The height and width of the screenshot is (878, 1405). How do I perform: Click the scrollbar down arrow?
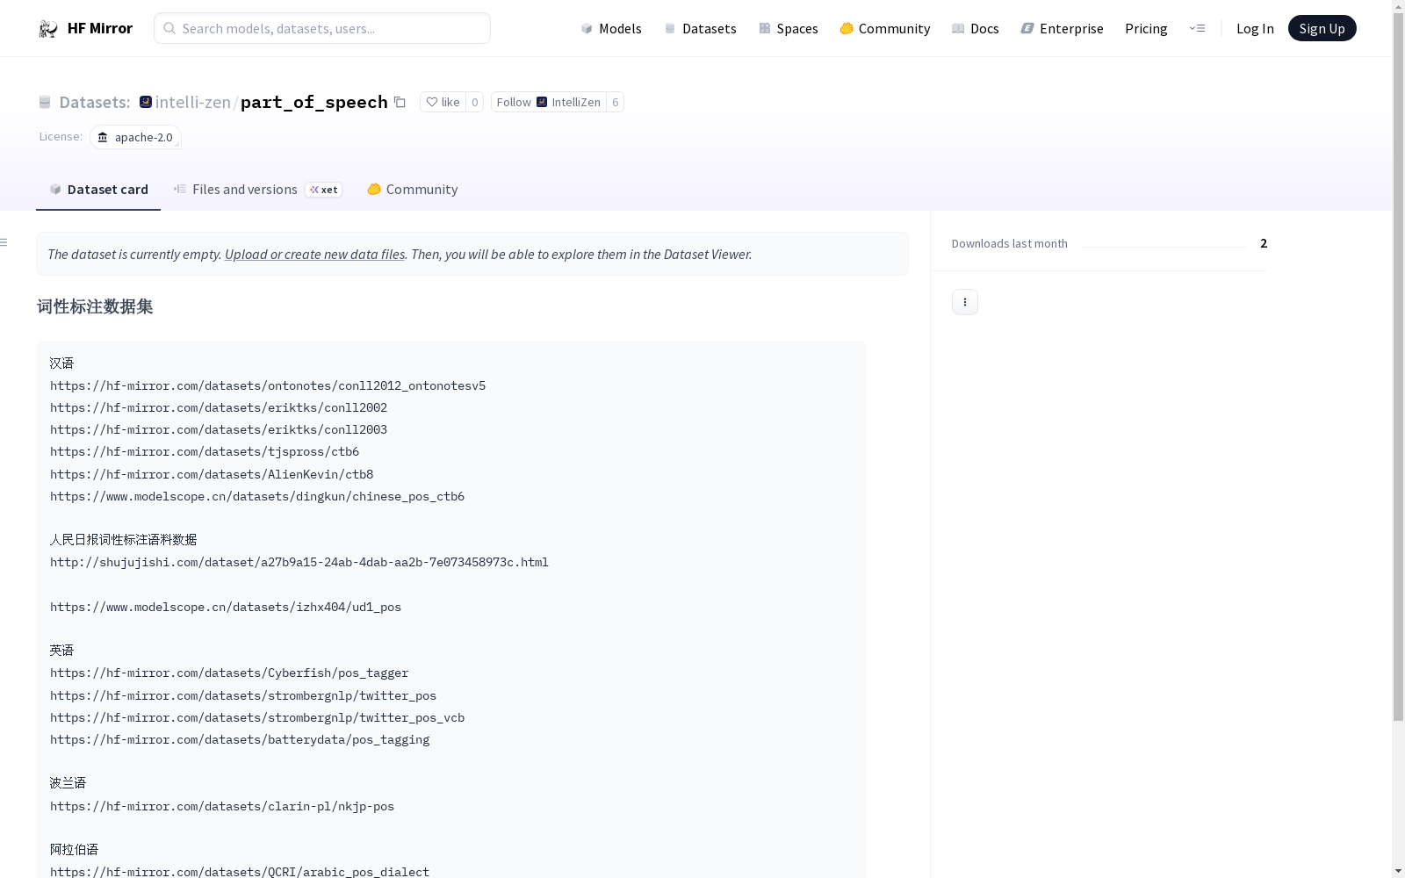pos(1398,871)
